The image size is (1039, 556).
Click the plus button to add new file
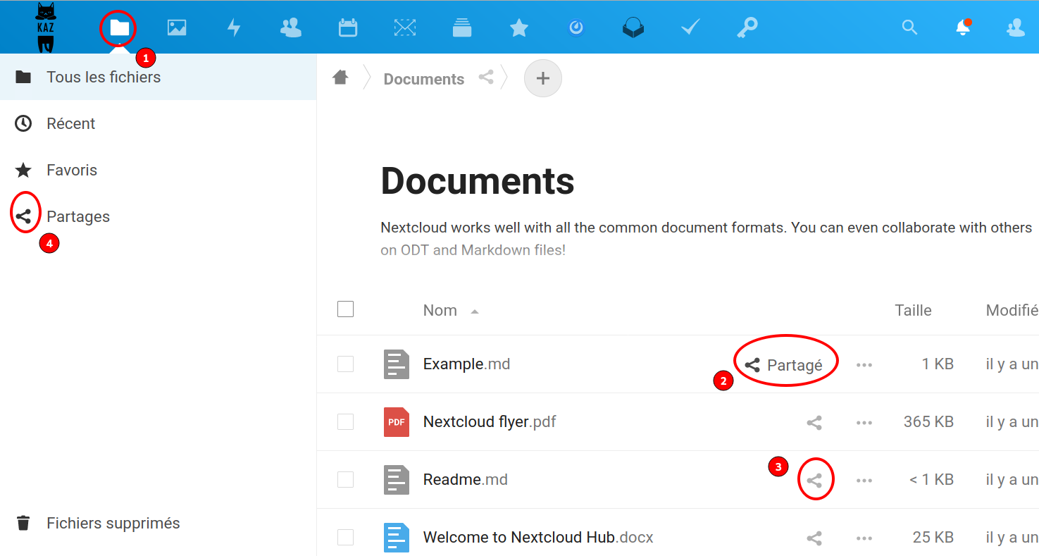coord(542,78)
